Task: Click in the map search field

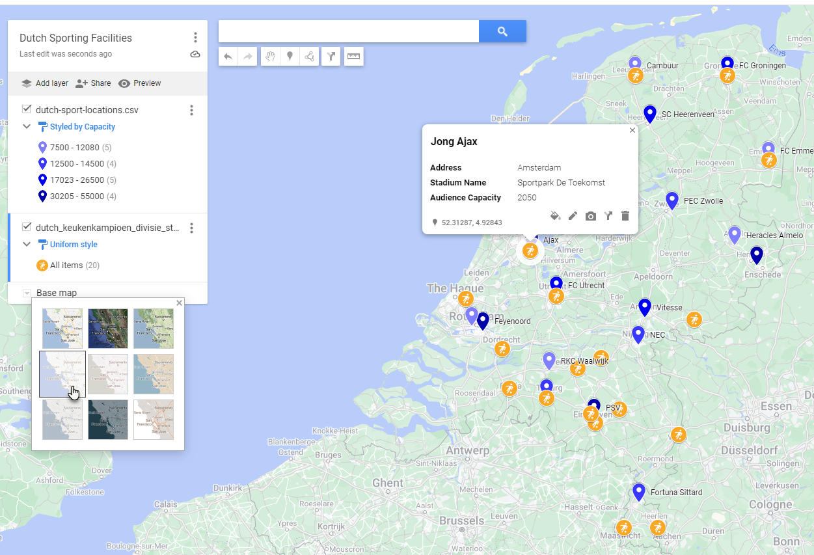Action: (349, 31)
